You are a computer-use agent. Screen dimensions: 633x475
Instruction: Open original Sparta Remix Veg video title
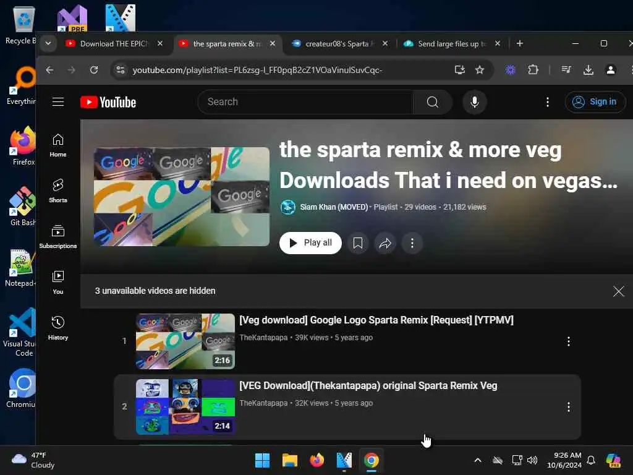(368, 386)
